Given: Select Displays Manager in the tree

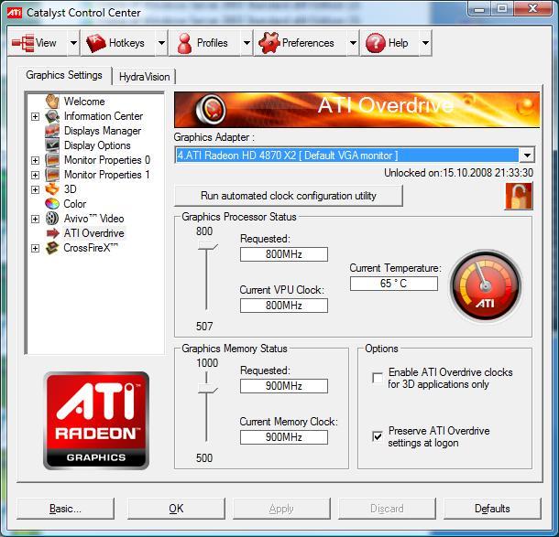Looking at the screenshot, I should (x=103, y=131).
